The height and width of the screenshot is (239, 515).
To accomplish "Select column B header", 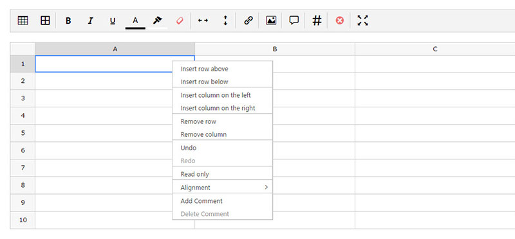I will click(x=275, y=49).
